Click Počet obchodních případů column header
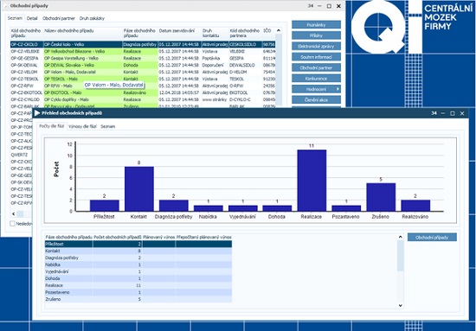476x331 pixels. coord(118,238)
